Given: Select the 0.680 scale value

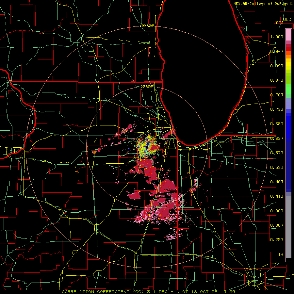Looking at the screenshot, I should (277, 124).
